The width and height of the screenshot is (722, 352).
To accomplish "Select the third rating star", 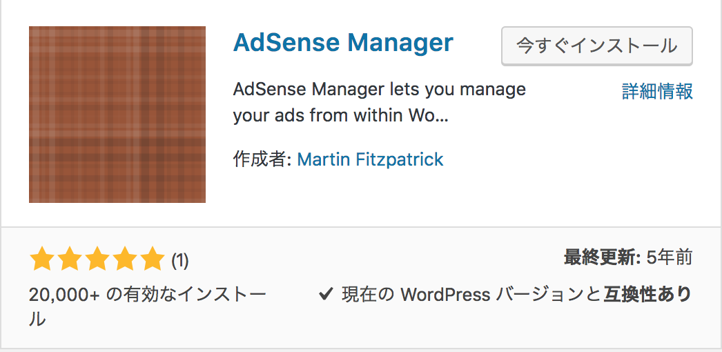I will click(97, 259).
